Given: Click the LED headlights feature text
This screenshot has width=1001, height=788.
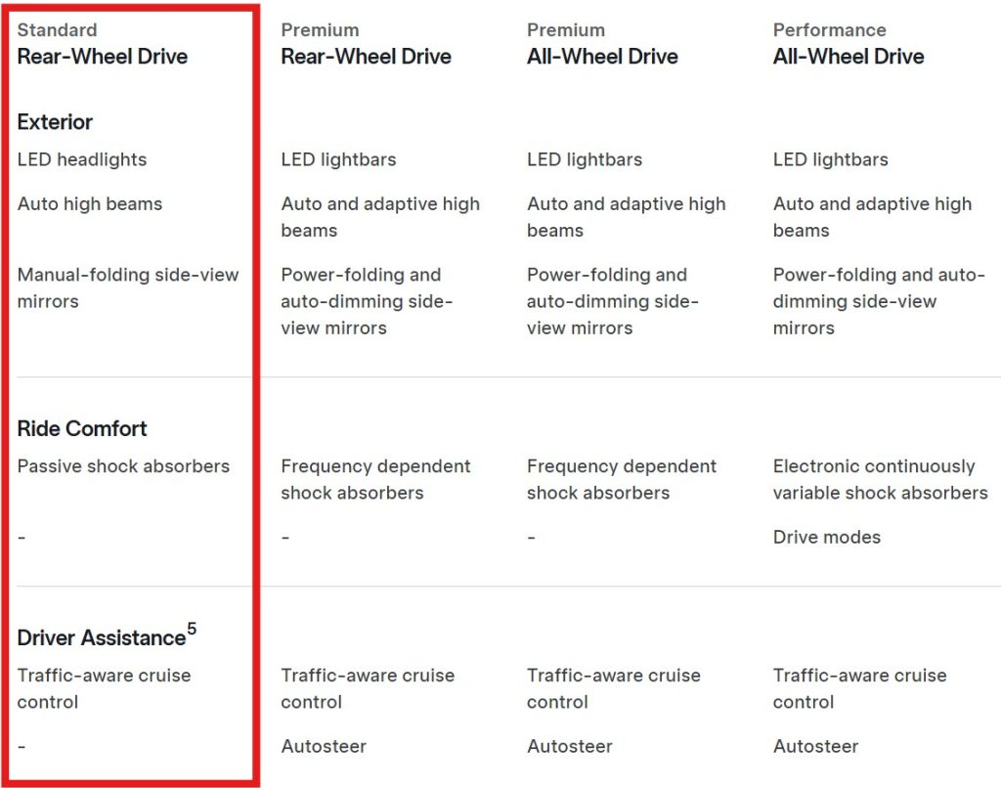Looking at the screenshot, I should point(82,159).
